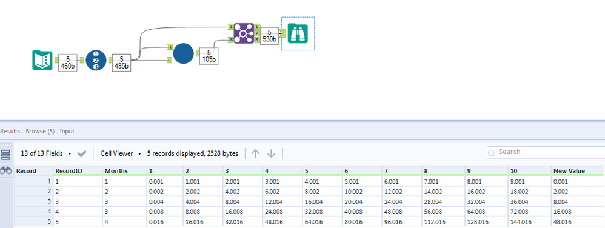
Task: Click the 460b connection label
Action: (68, 62)
